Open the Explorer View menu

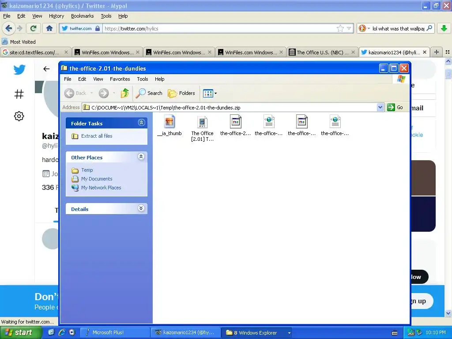click(x=98, y=79)
